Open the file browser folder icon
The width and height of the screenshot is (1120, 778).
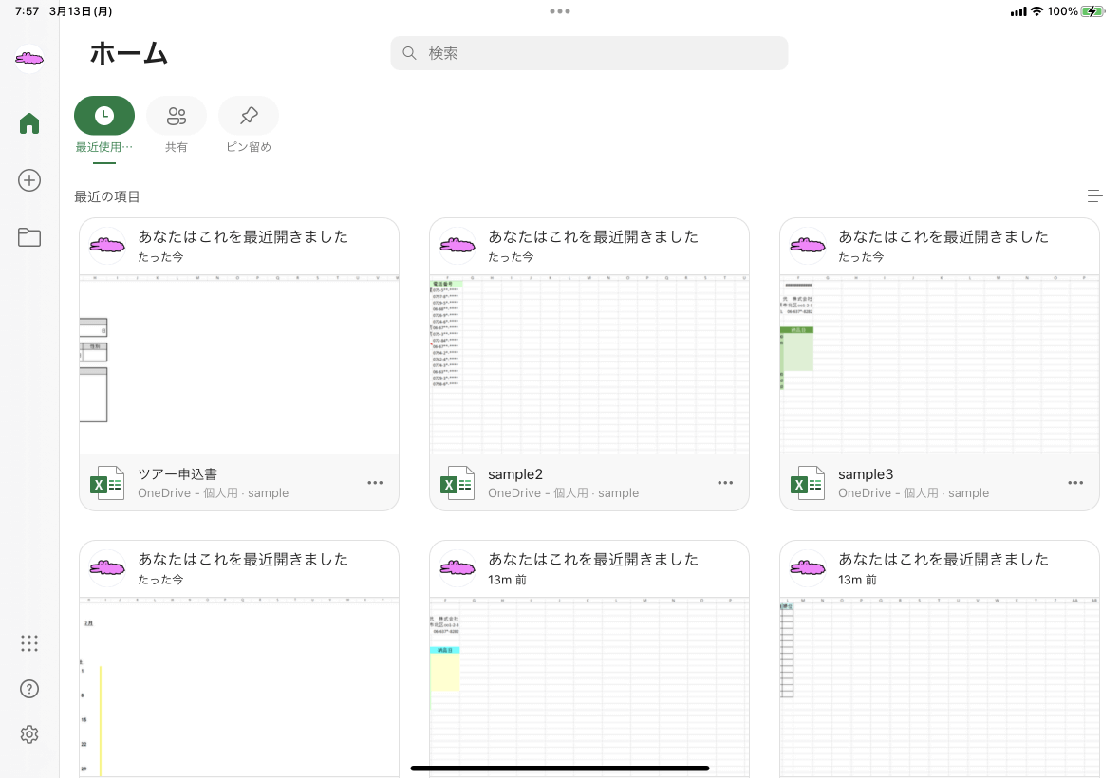[29, 237]
